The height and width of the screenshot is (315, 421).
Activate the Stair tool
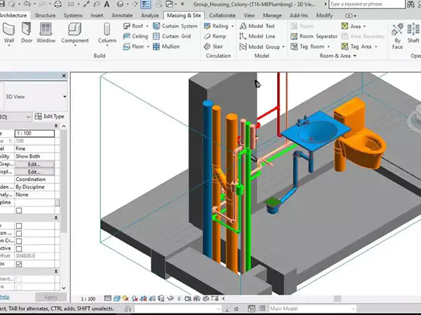[214, 46]
